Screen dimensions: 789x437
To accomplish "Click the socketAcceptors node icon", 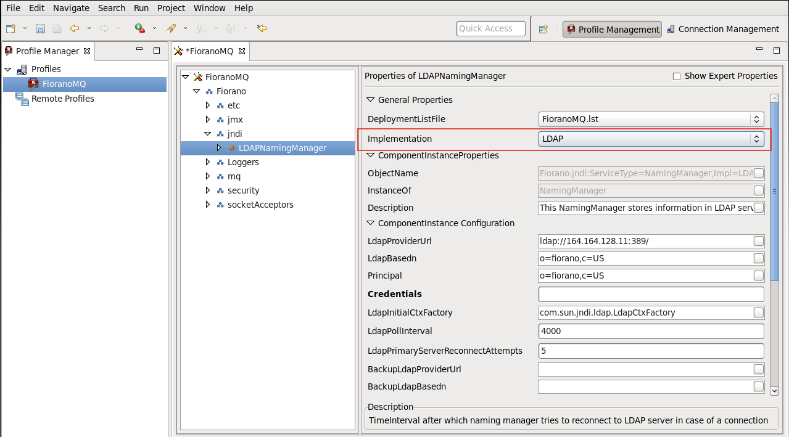I will 220,205.
